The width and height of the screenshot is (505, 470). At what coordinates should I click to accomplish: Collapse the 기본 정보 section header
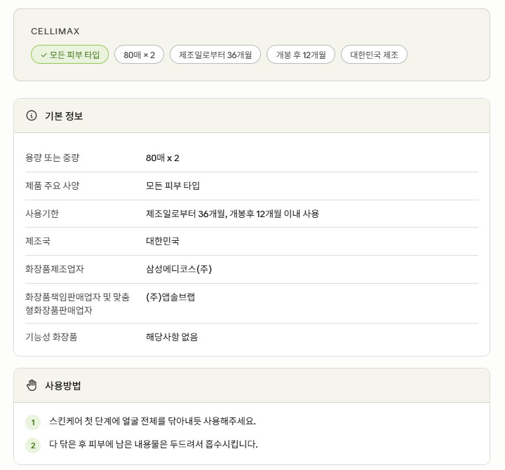[252, 116]
